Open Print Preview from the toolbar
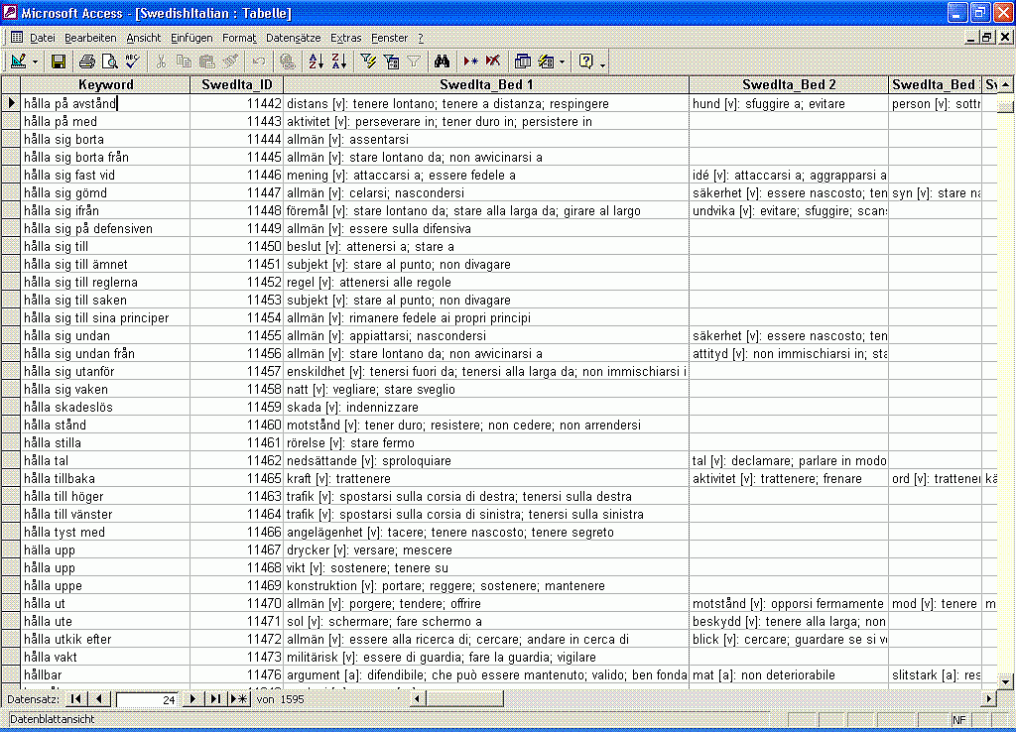The height and width of the screenshot is (732, 1016). [109, 61]
